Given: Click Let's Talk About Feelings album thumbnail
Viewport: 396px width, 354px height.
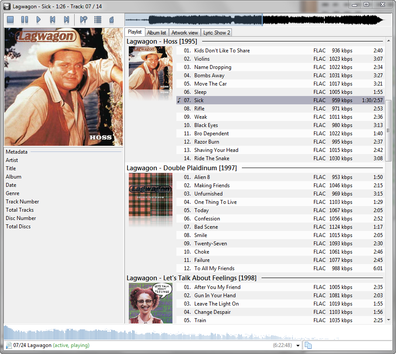Looking at the screenshot, I should click(x=151, y=303).
